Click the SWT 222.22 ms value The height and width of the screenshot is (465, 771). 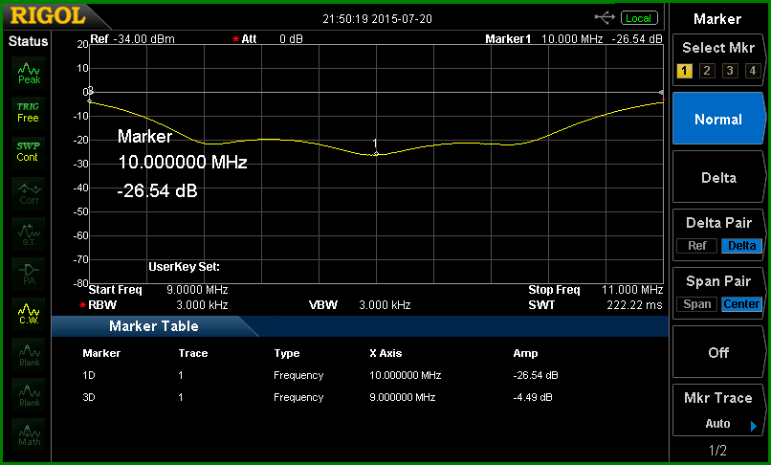[x=634, y=305]
